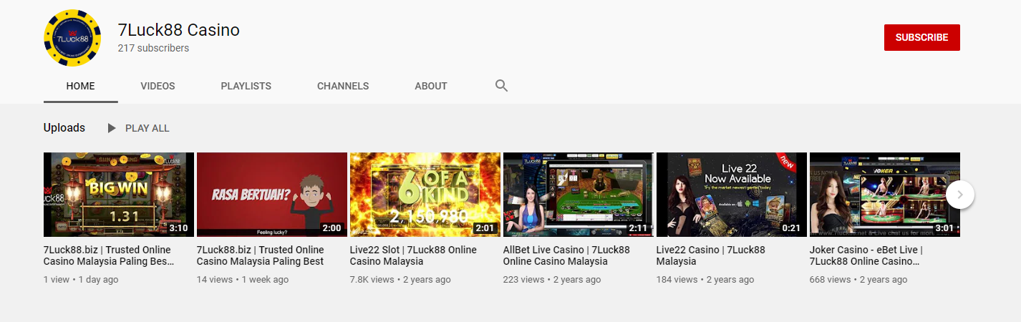Open the Live 22 Now Available thumbnail
This screenshot has width=1021, height=322.
[x=732, y=195]
